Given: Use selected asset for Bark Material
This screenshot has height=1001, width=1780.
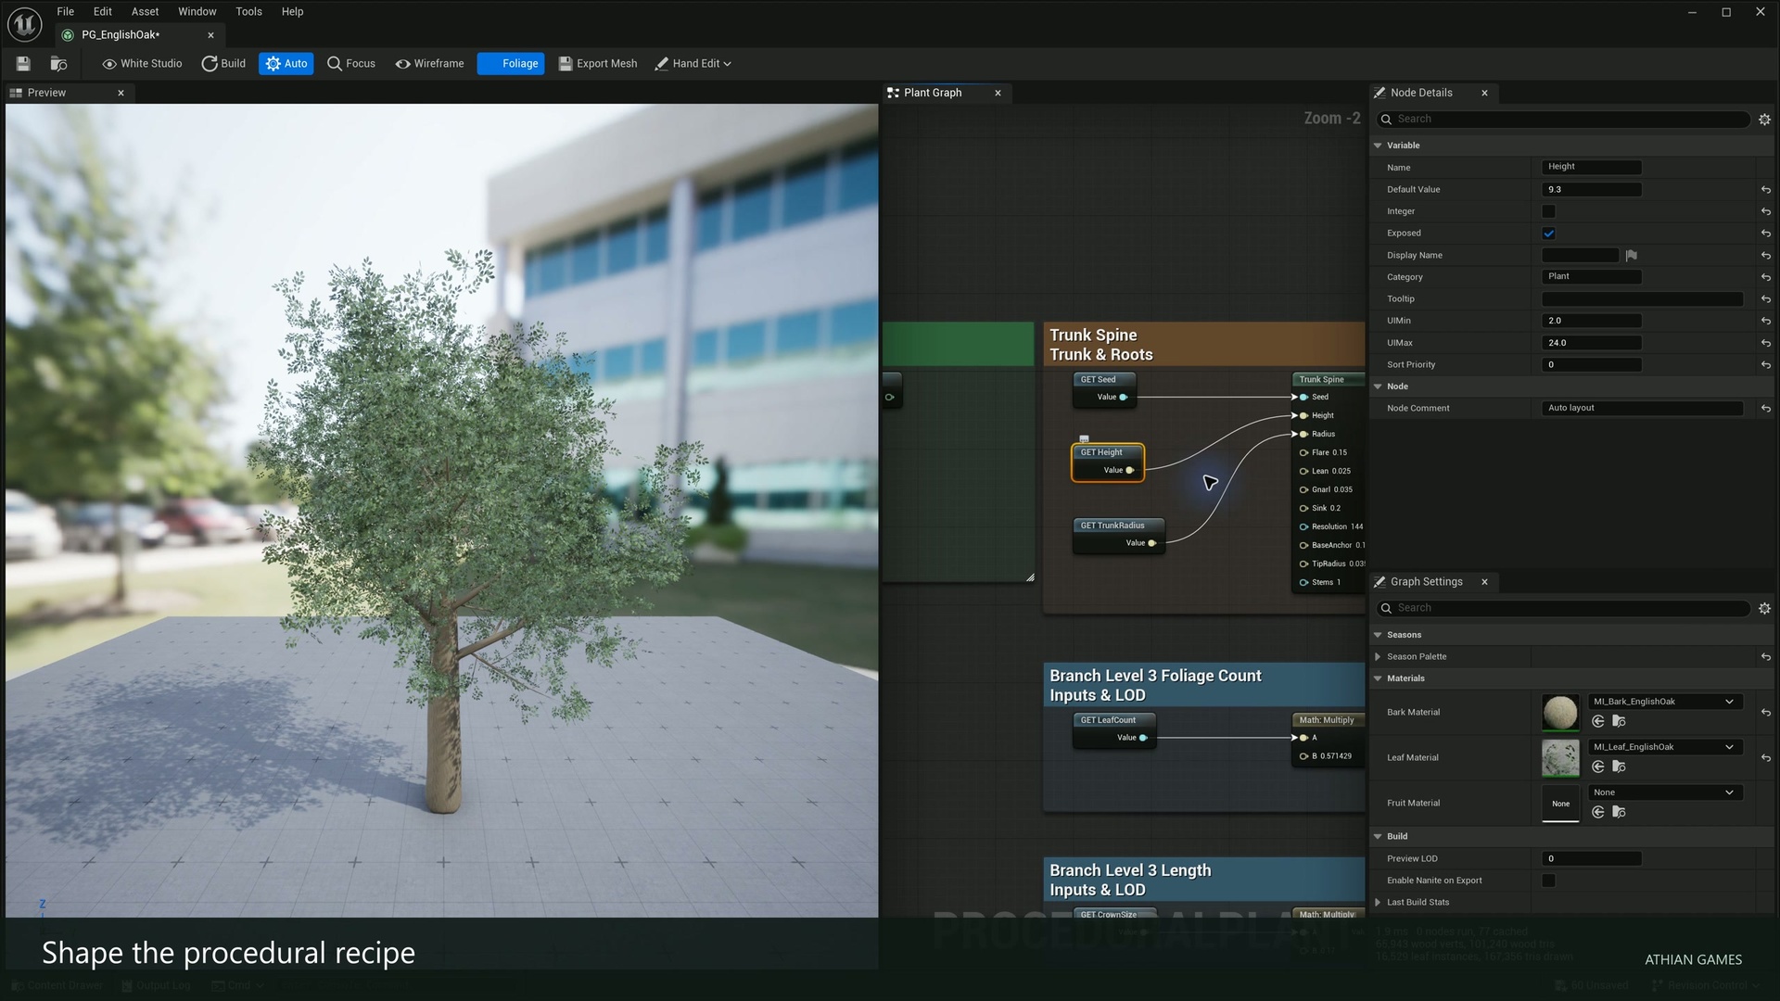Looking at the screenshot, I should point(1598,721).
